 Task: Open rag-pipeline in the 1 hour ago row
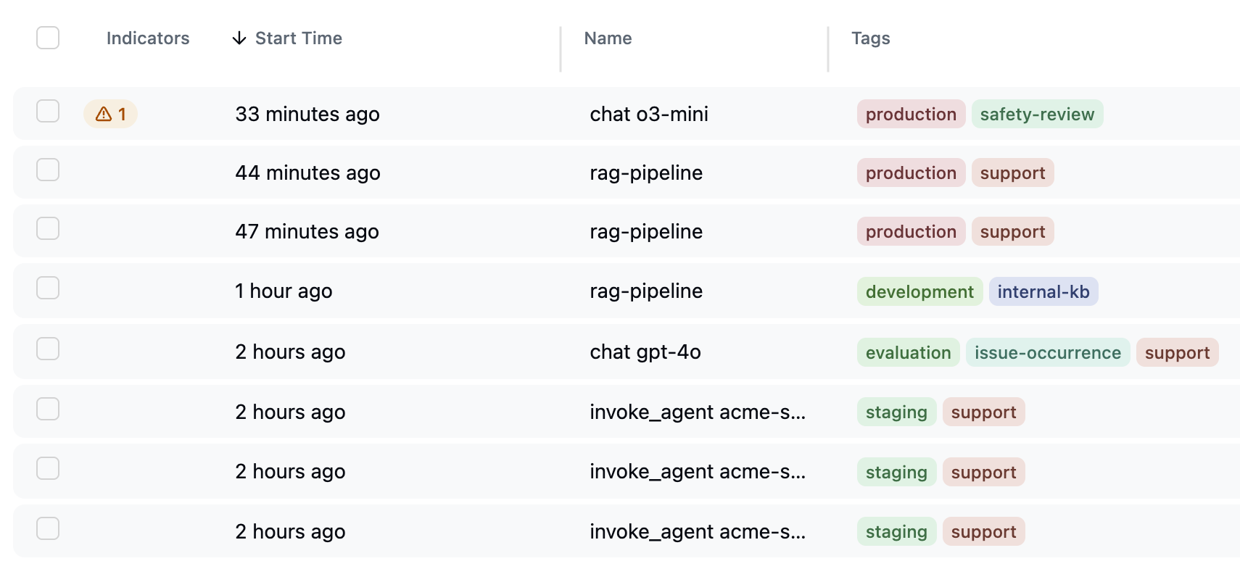646,291
